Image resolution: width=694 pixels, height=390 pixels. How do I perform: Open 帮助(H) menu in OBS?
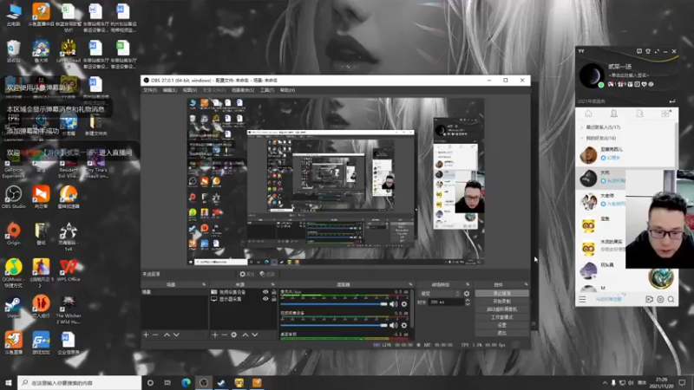pos(288,90)
